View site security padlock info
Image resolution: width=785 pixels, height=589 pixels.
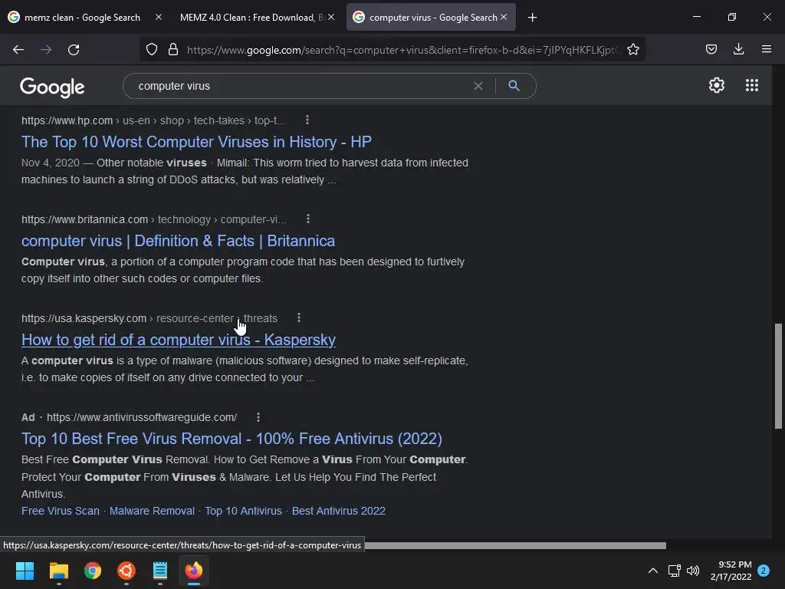[x=173, y=49]
